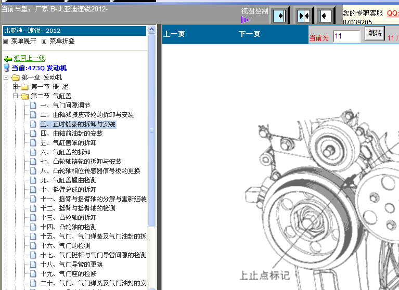The width and height of the screenshot is (399, 290).
Task: Click the scroll-up arrow of tree panel
Action: (152, 30)
